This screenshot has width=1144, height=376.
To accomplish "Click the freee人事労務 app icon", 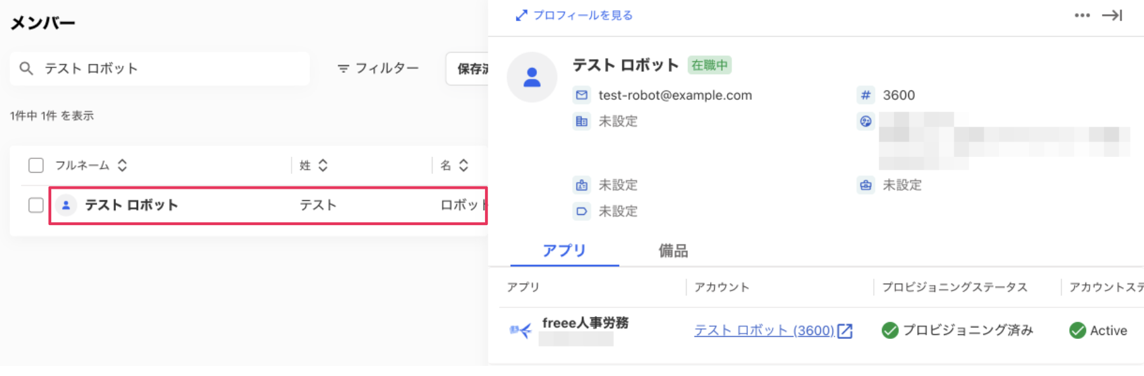I will pos(520,330).
